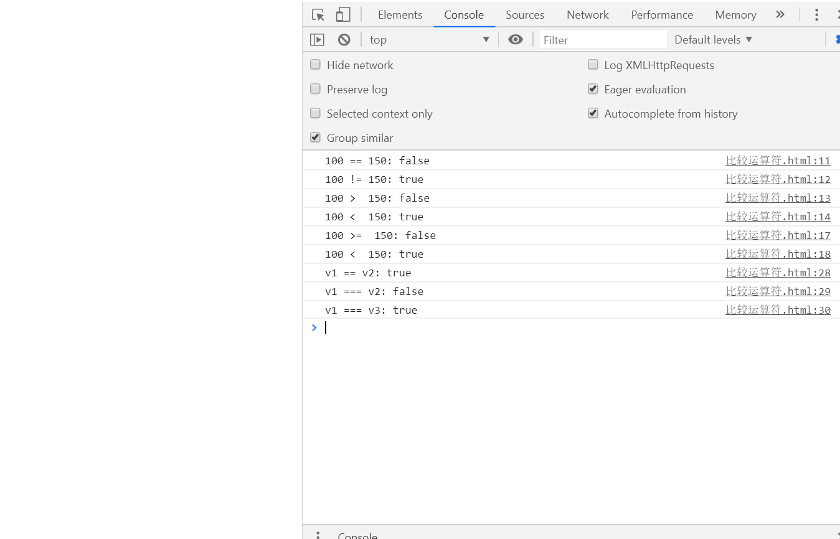Open source link 比较运算符.html:28
Image resolution: width=840 pixels, height=539 pixels.
click(778, 273)
